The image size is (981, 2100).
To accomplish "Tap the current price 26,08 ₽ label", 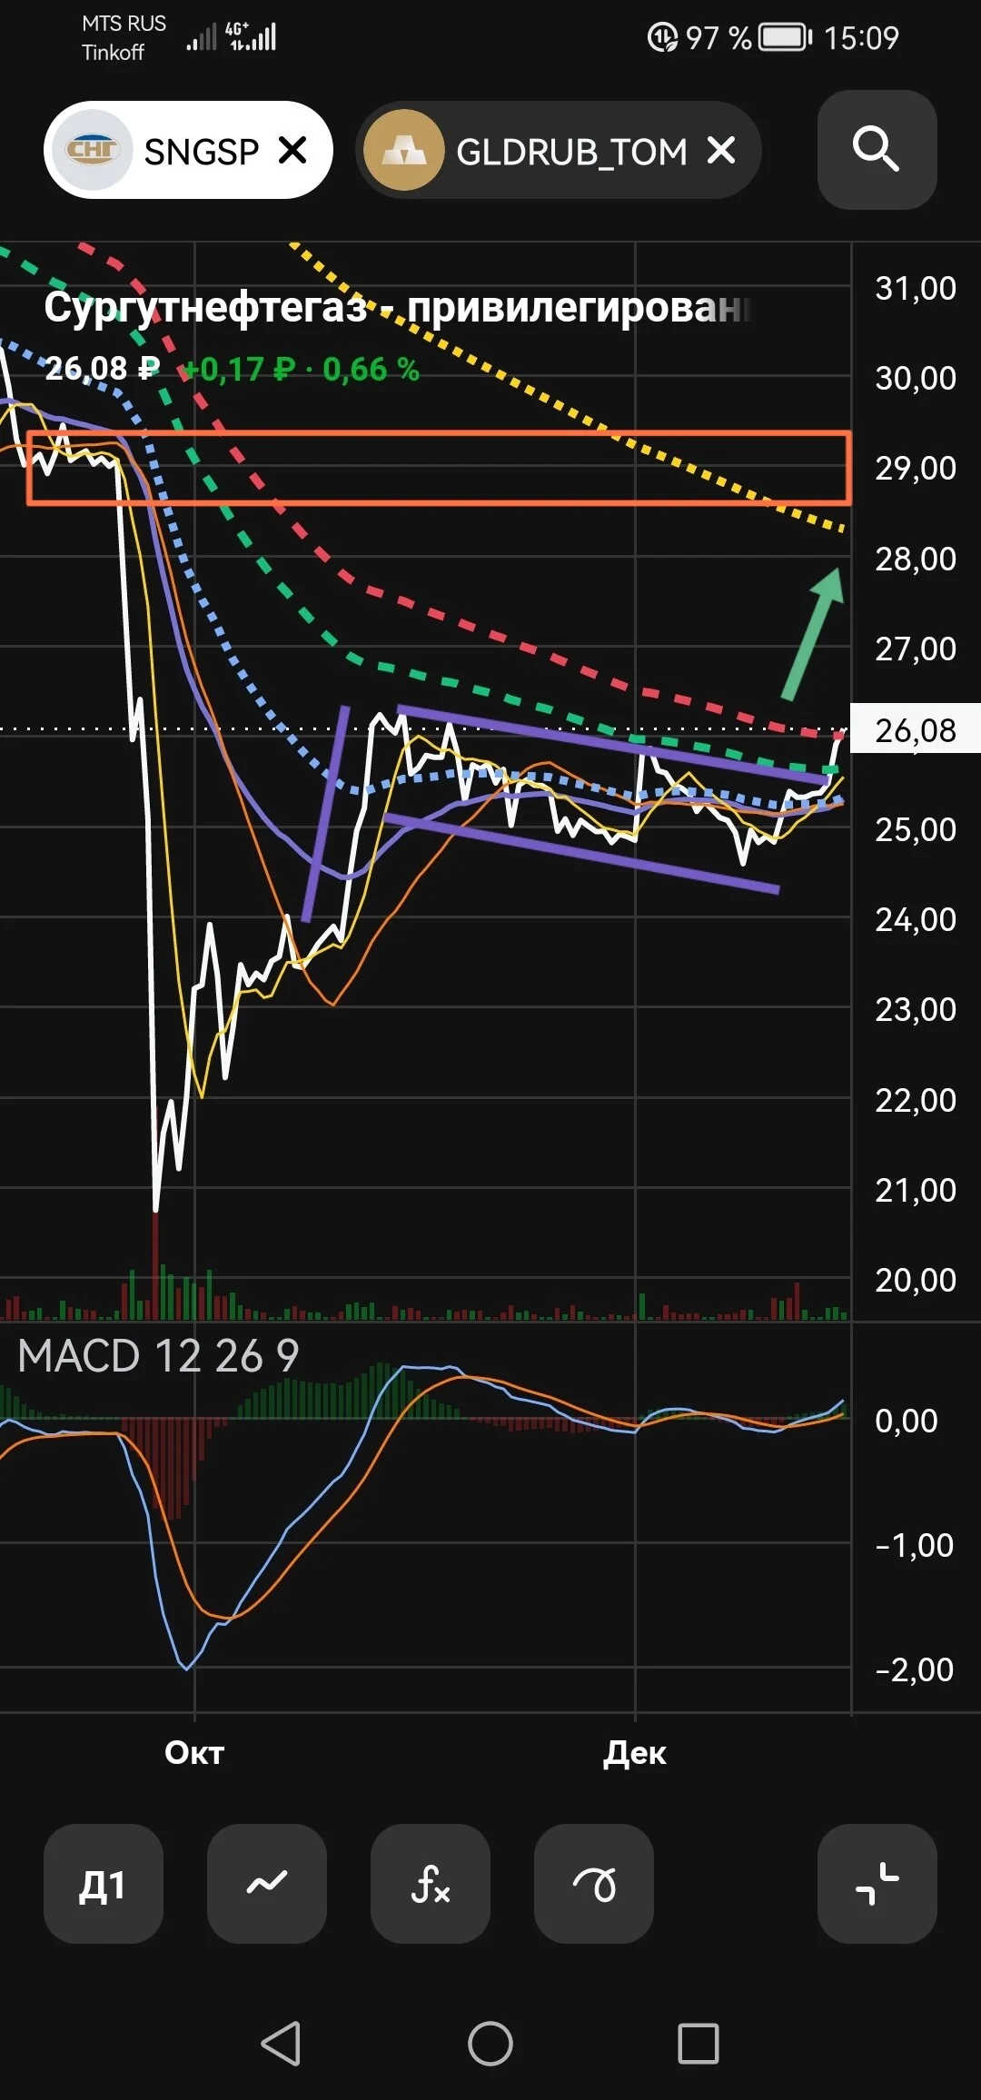I will 102,369.
